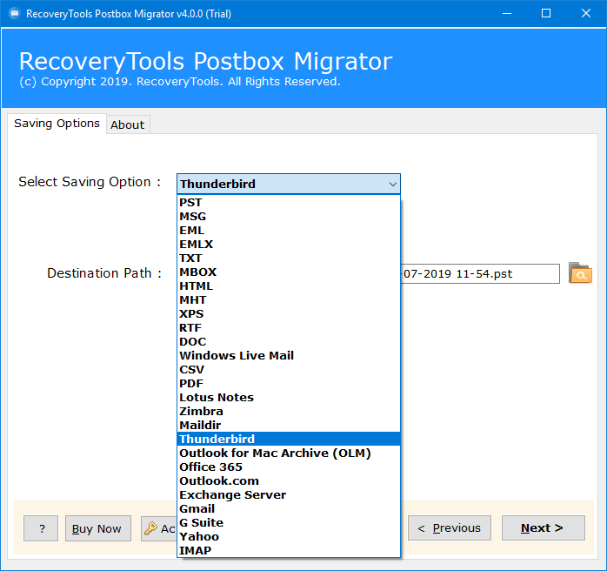Screen dimensions: 607x571
Task: Choose Exchange Server option
Action: 232,495
